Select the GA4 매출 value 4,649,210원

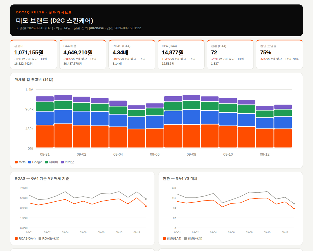(x=78, y=53)
